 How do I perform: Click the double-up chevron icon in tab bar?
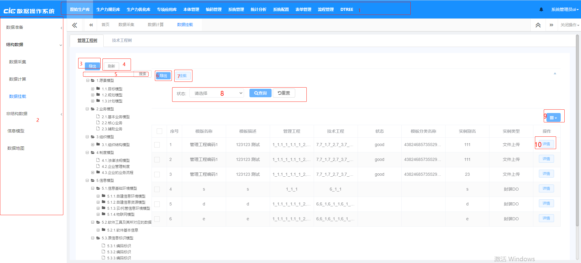(538, 25)
